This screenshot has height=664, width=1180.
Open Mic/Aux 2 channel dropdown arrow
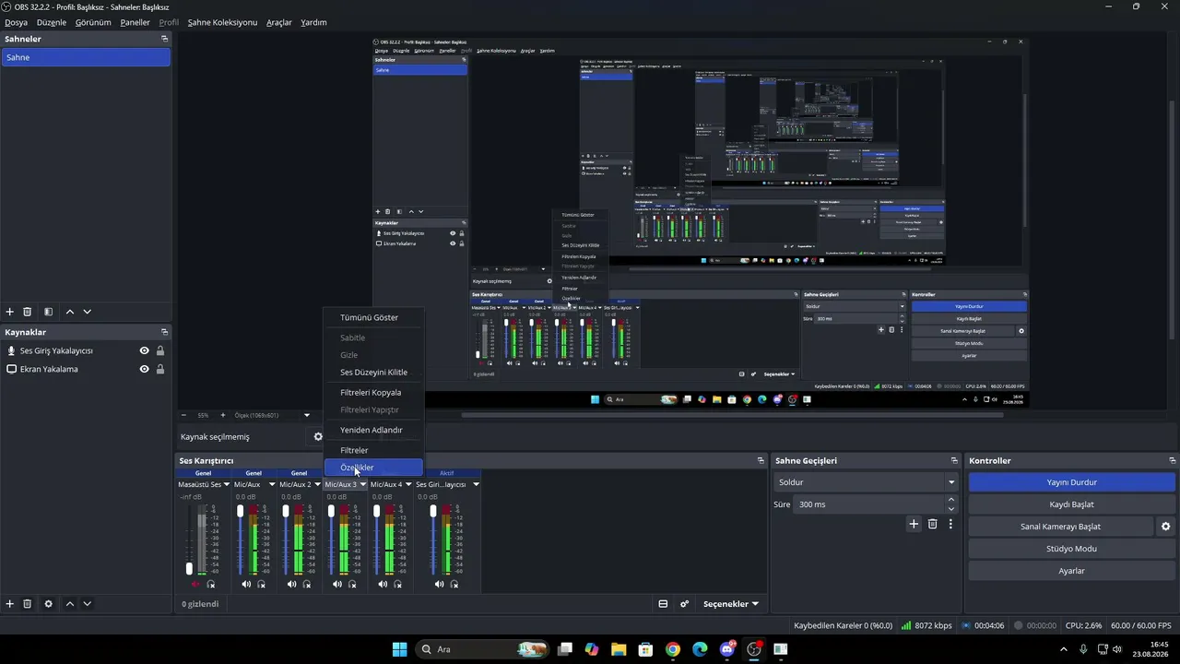(x=317, y=484)
